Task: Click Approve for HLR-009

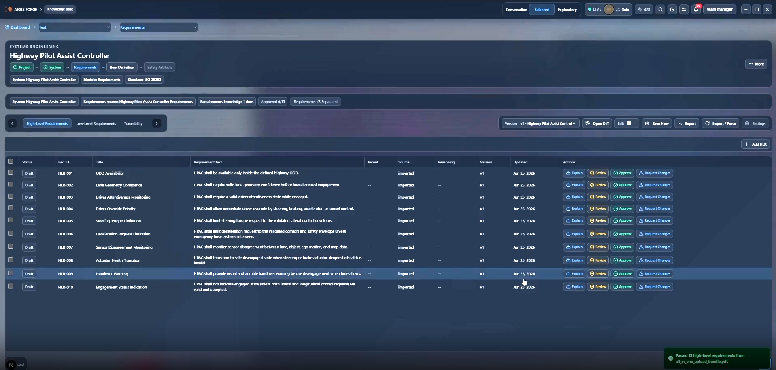Action: pos(622,274)
